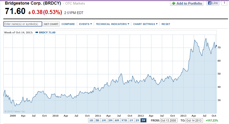Click the TO date field Oct 14 2013
The height and width of the screenshot is (124, 229).
pyautogui.click(x=194, y=120)
